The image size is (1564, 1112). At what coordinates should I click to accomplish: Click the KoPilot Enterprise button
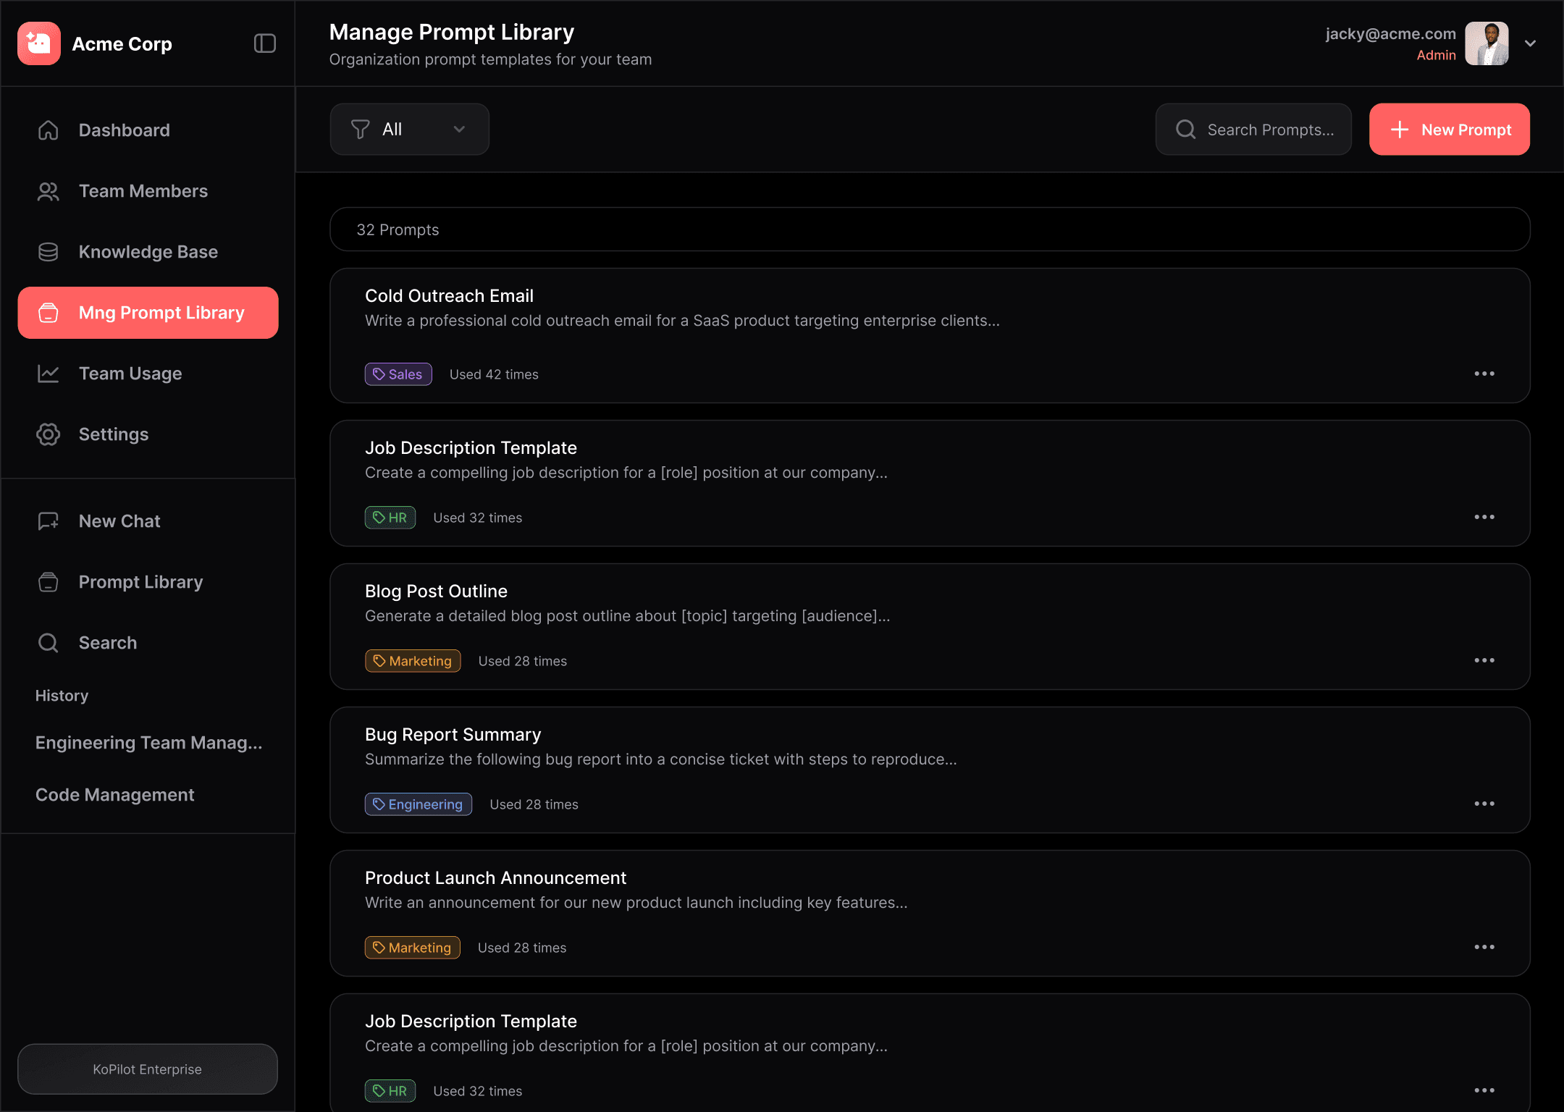148,1069
